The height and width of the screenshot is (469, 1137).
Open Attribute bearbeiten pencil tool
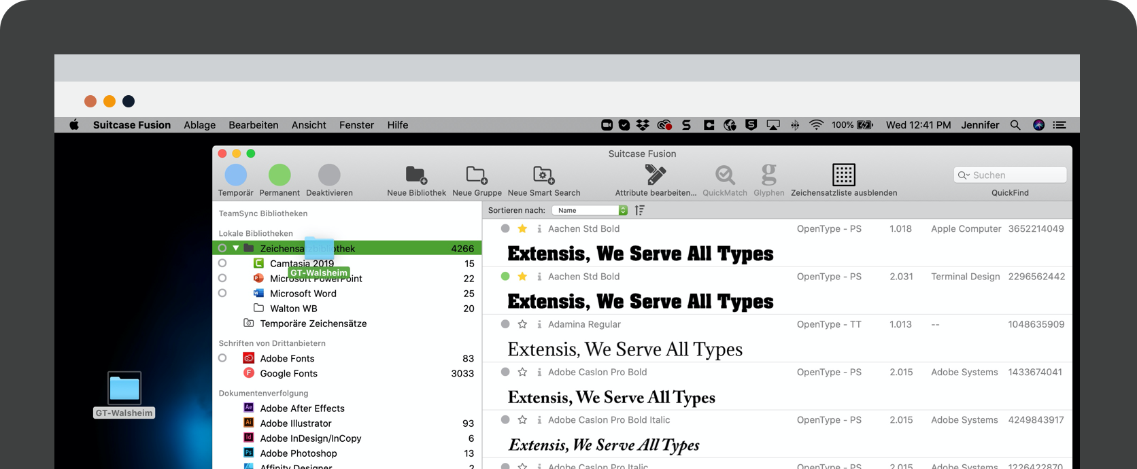[656, 175]
